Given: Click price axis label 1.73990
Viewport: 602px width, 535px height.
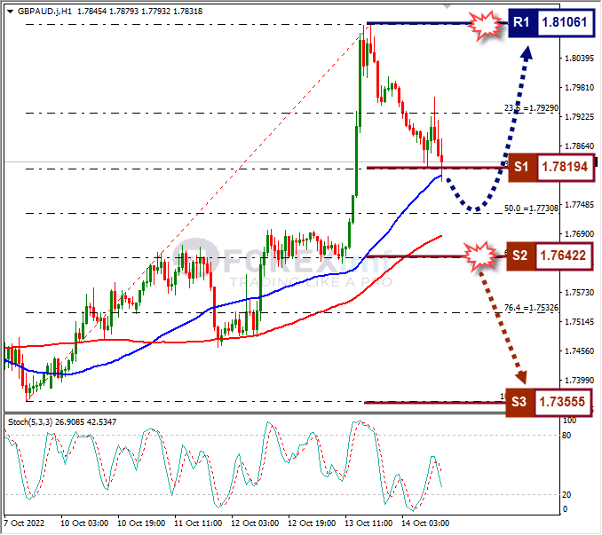Looking at the screenshot, I should (579, 380).
